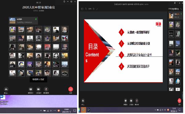Click the zoom out magnifier above the slide
Viewport: 185px width, 114px height.
(86, 9)
